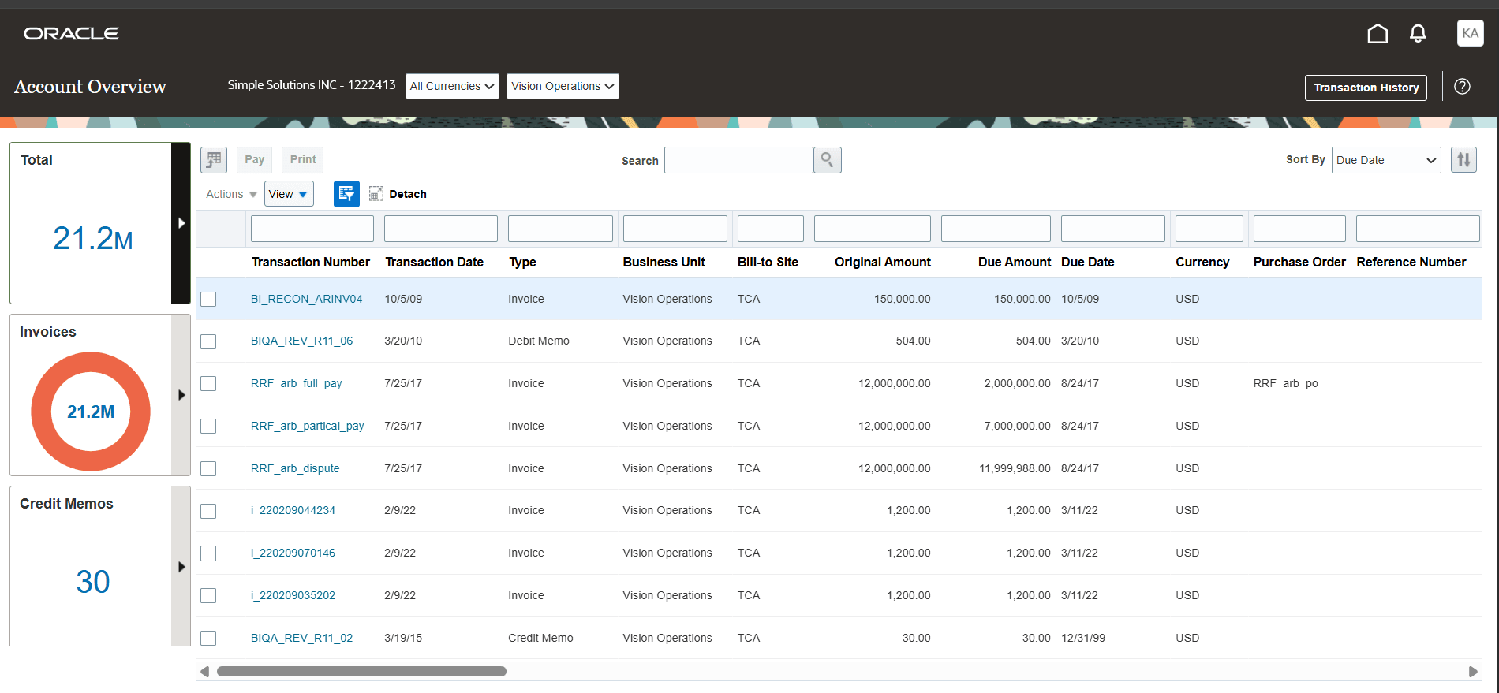Open i_220209070146 transaction link
The height and width of the screenshot is (693, 1499).
pos(293,553)
